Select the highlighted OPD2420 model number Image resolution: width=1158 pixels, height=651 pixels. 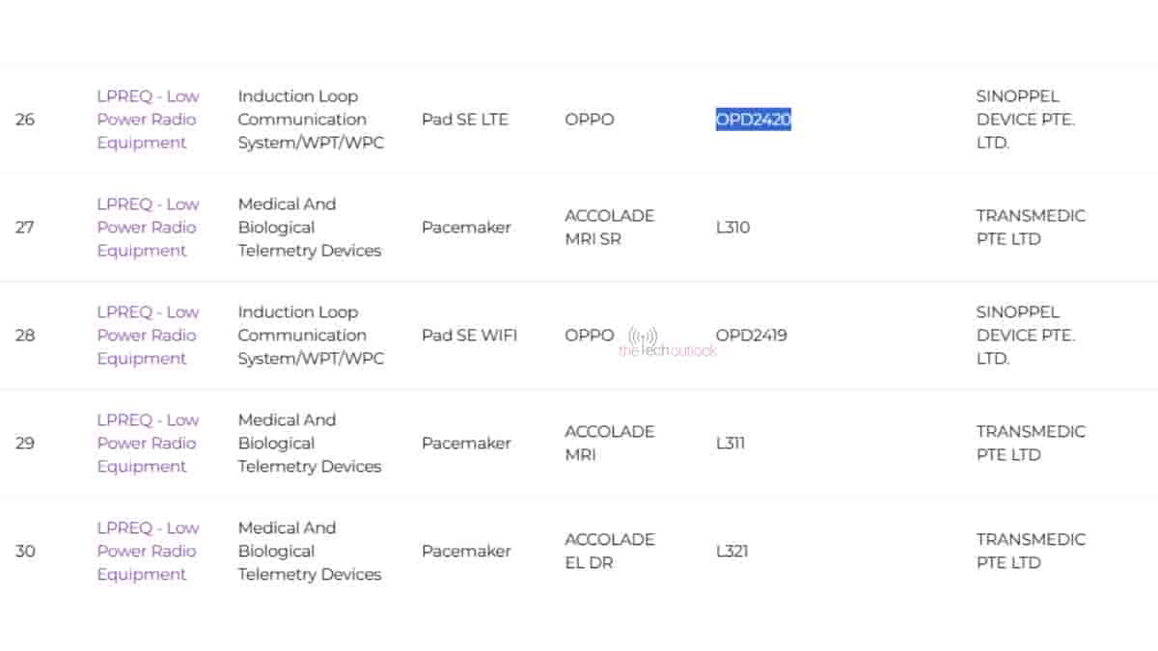(x=752, y=120)
